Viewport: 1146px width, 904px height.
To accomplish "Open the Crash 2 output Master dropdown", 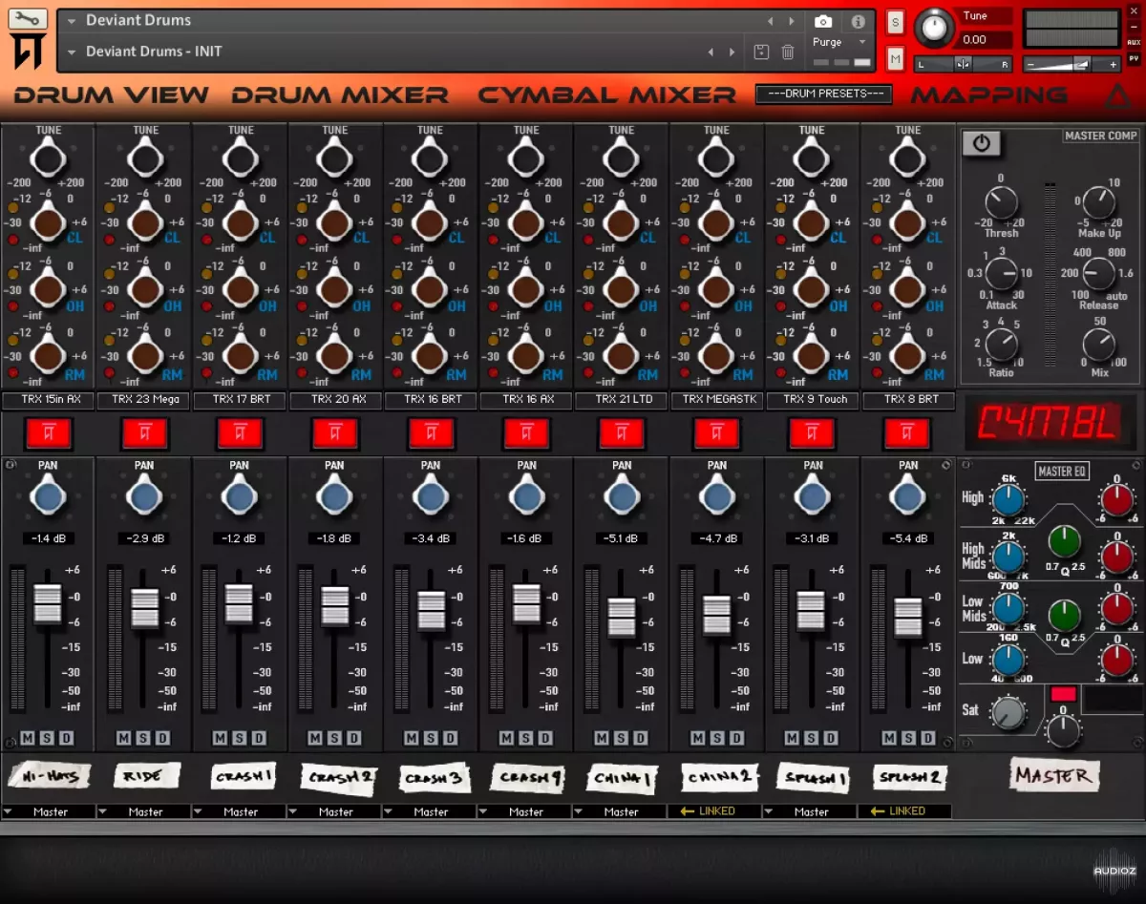I will pyautogui.click(x=334, y=812).
